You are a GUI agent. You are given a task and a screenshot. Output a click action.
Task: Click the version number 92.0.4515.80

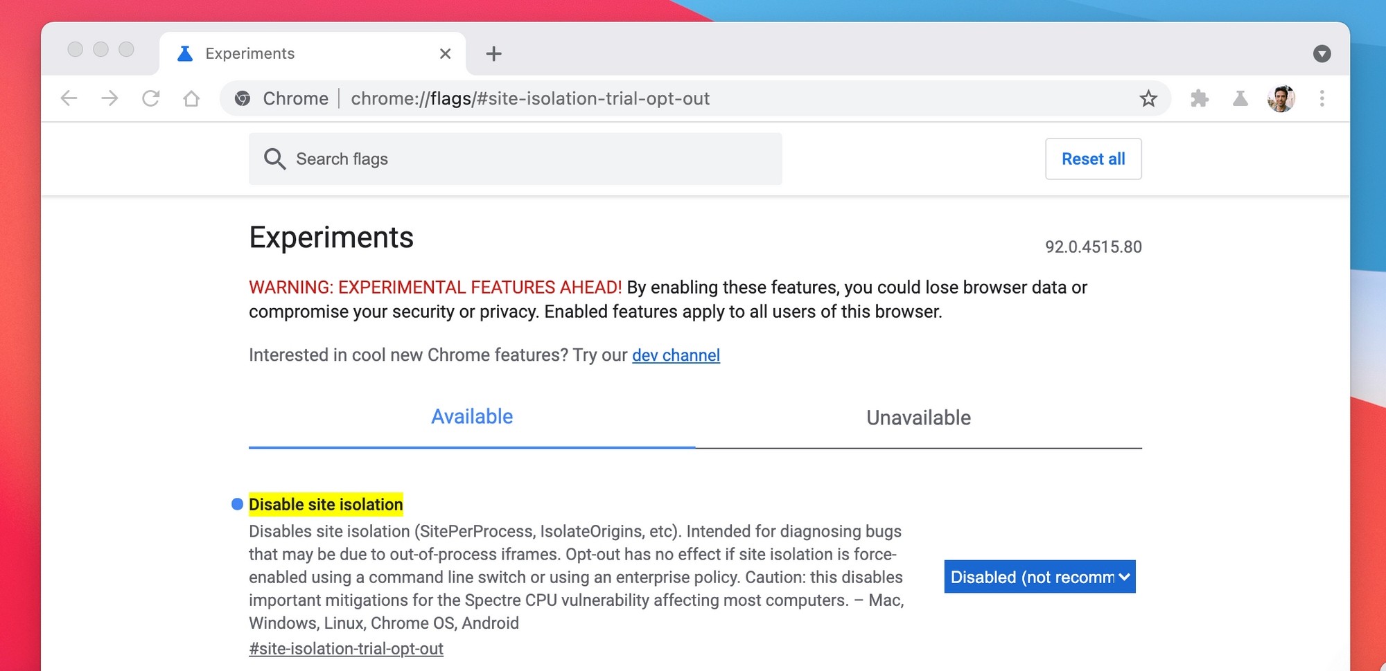tap(1093, 247)
